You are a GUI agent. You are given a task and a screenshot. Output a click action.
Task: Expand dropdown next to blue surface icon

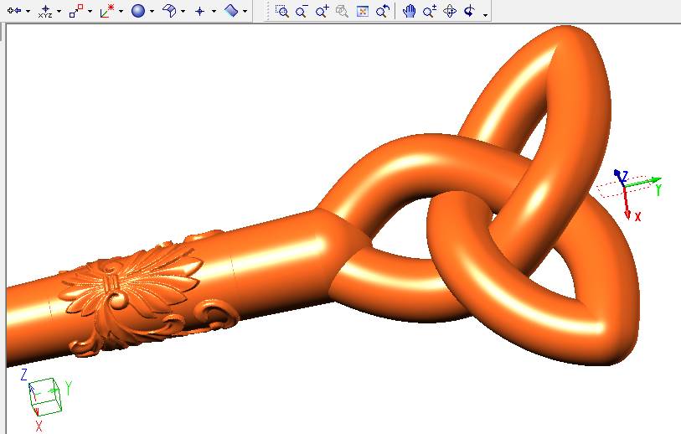[245, 11]
